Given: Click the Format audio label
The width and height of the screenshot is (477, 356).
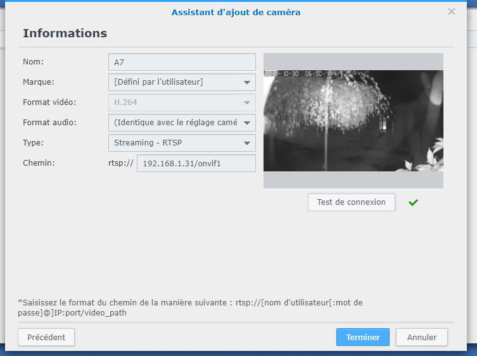Looking at the screenshot, I should coord(49,123).
